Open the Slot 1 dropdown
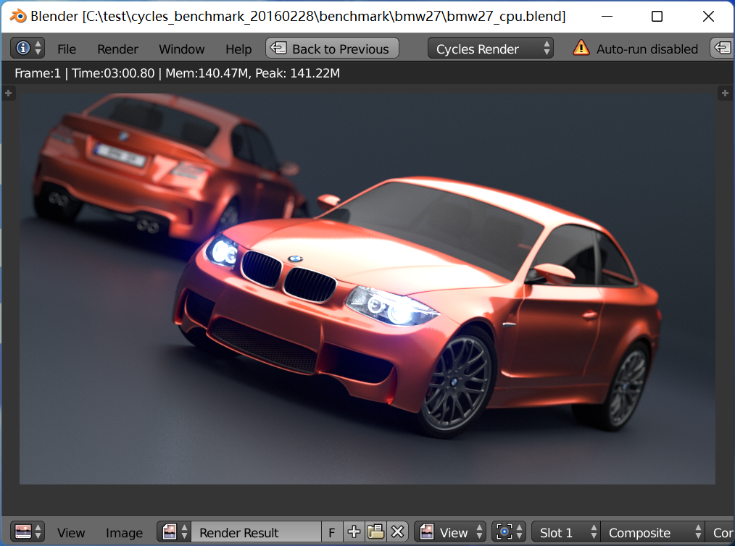Viewport: 735px width, 546px height. tap(566, 532)
